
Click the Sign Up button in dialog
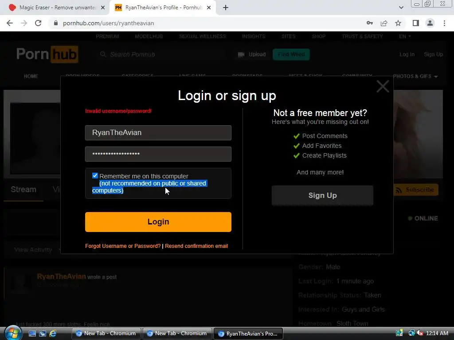pyautogui.click(x=322, y=195)
